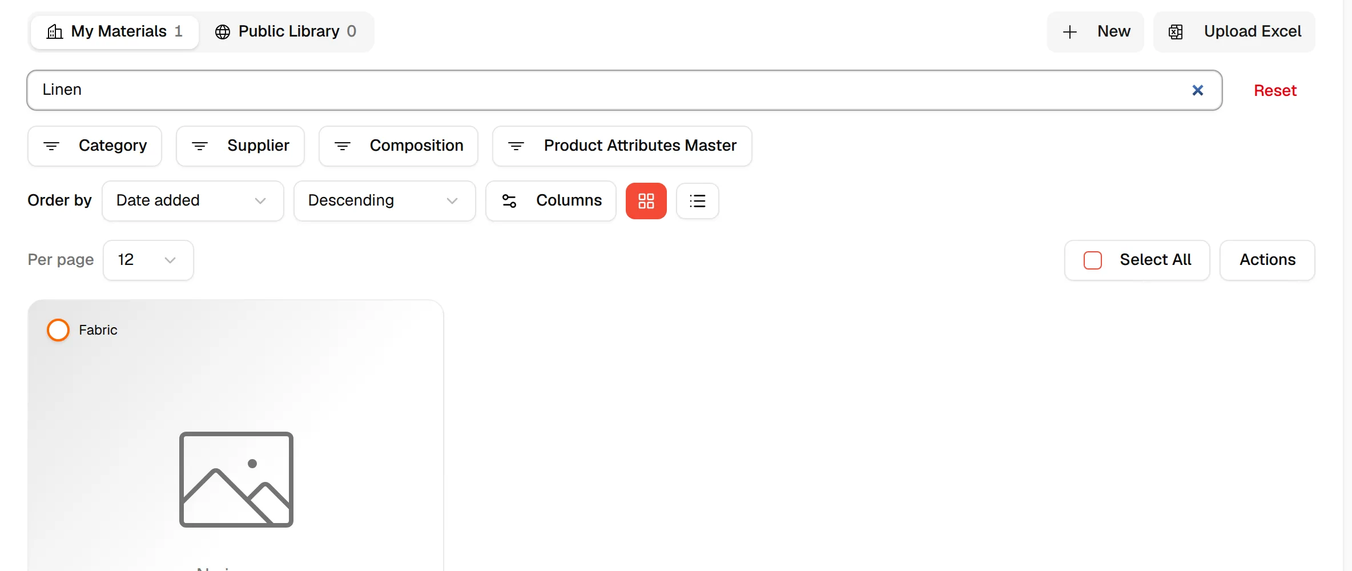Reset all filters with the Reset link

[1275, 90]
